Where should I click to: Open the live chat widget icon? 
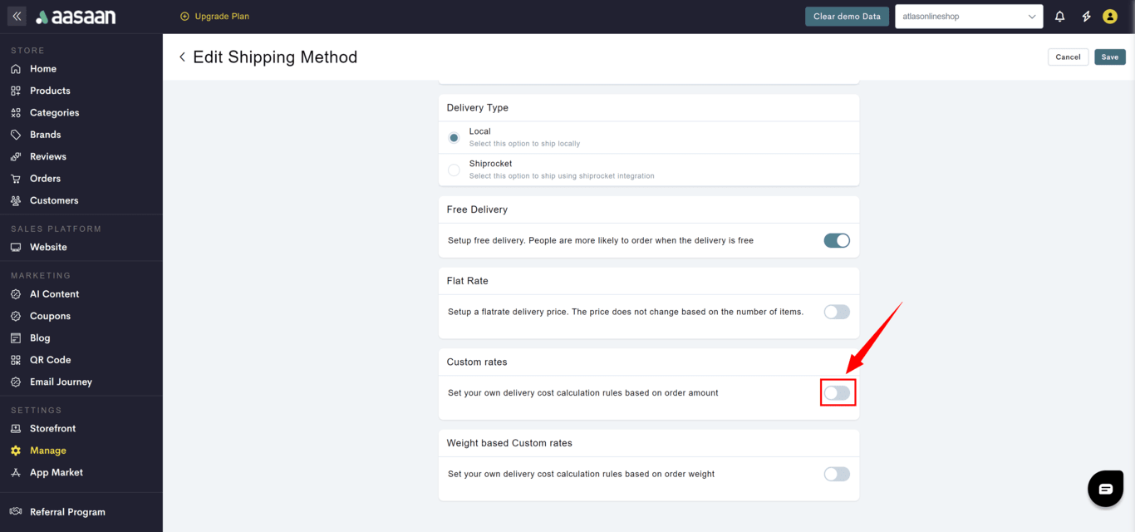coord(1105,489)
